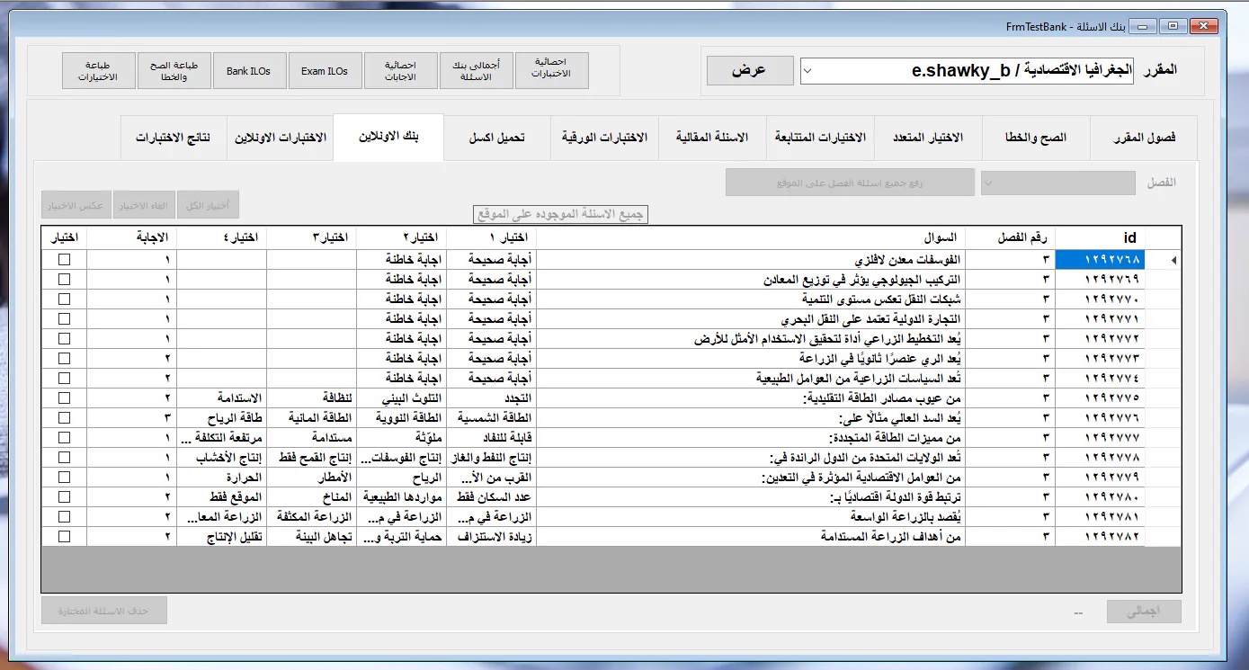1249x670 pixels.
Task: Click the تجاهل البيئة cell
Action: coord(311,536)
